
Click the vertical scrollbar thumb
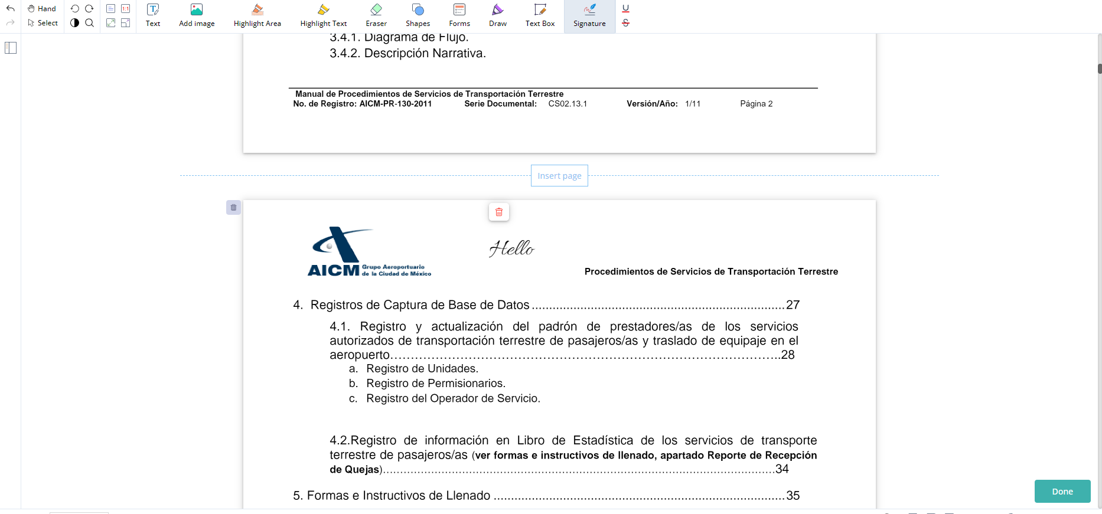pos(1100,68)
